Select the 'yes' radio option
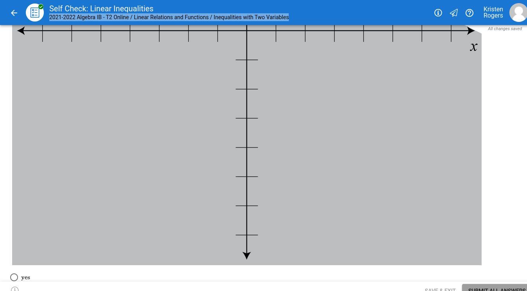 pyautogui.click(x=14, y=277)
